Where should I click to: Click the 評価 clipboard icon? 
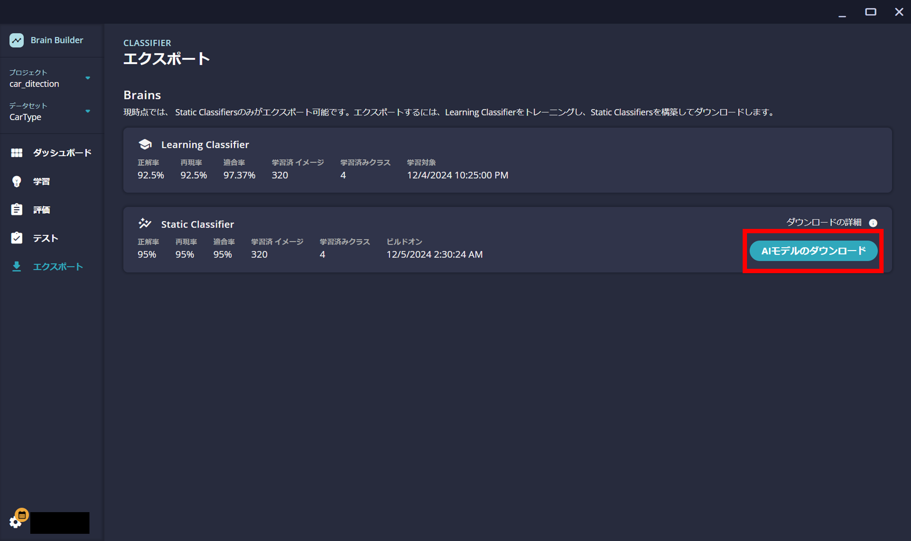point(17,209)
